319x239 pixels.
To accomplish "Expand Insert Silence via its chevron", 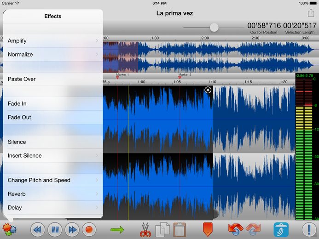I will tap(97, 155).
